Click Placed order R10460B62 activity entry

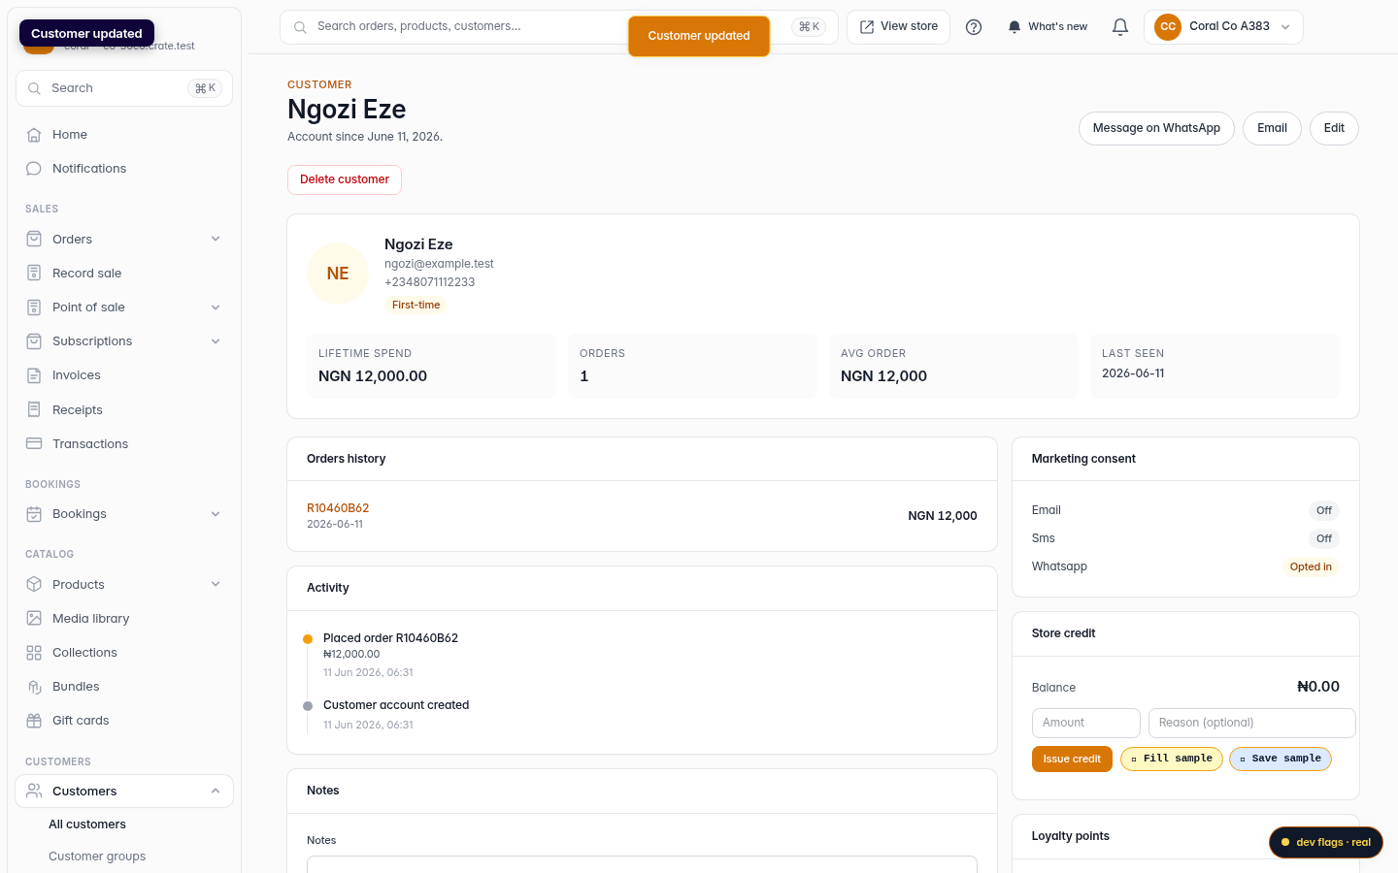point(390,638)
